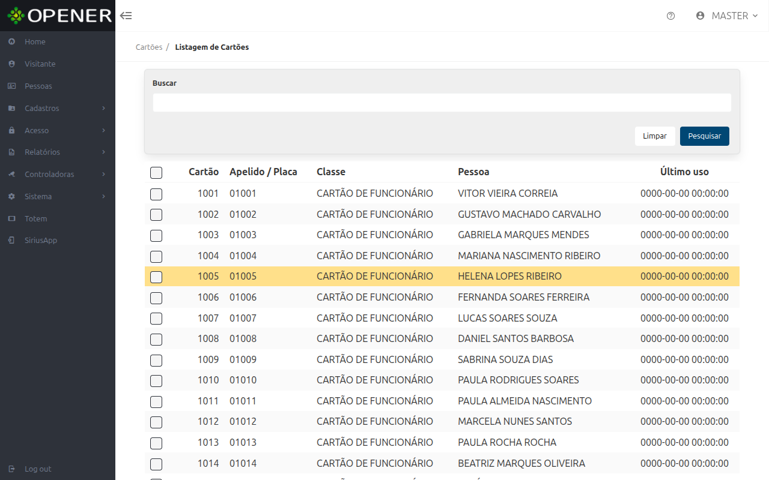Open the Totem menu item
Viewport: 769px width, 480px height.
(x=58, y=218)
